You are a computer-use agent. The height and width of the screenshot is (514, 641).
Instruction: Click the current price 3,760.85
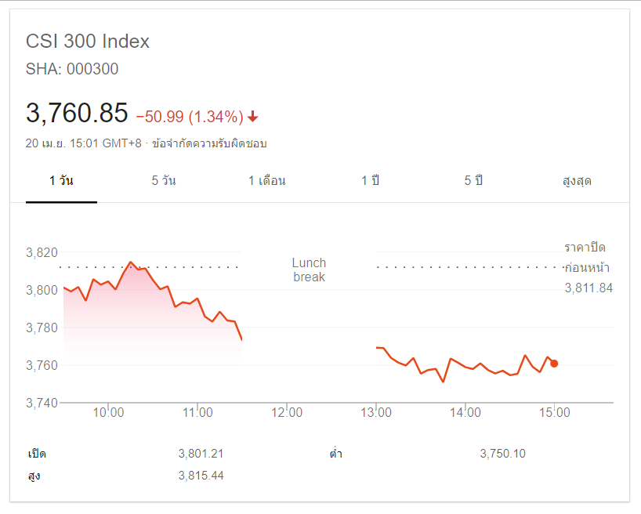pyautogui.click(x=77, y=114)
